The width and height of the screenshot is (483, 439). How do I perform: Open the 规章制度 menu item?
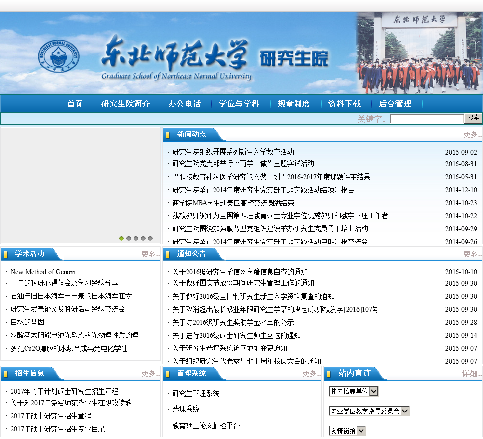(x=294, y=104)
